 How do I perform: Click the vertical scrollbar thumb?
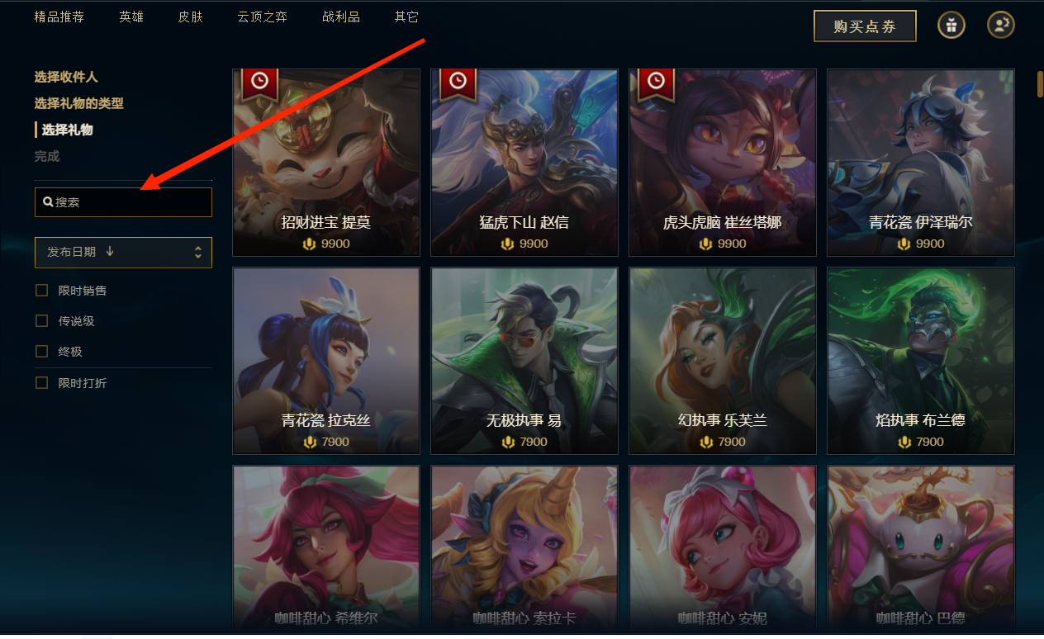pyautogui.click(x=1040, y=84)
